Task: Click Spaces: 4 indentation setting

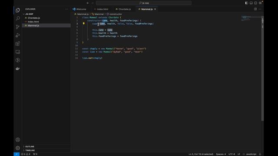Action: (221, 154)
